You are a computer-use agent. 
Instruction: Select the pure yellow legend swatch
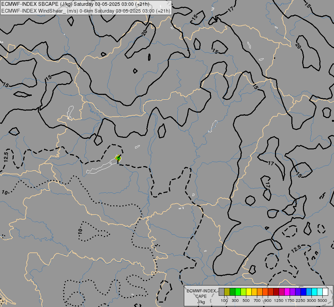249,292
